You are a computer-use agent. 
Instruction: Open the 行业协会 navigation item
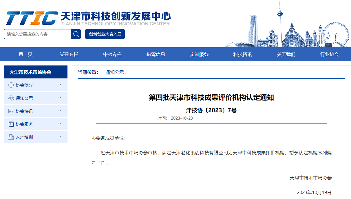[330, 54]
